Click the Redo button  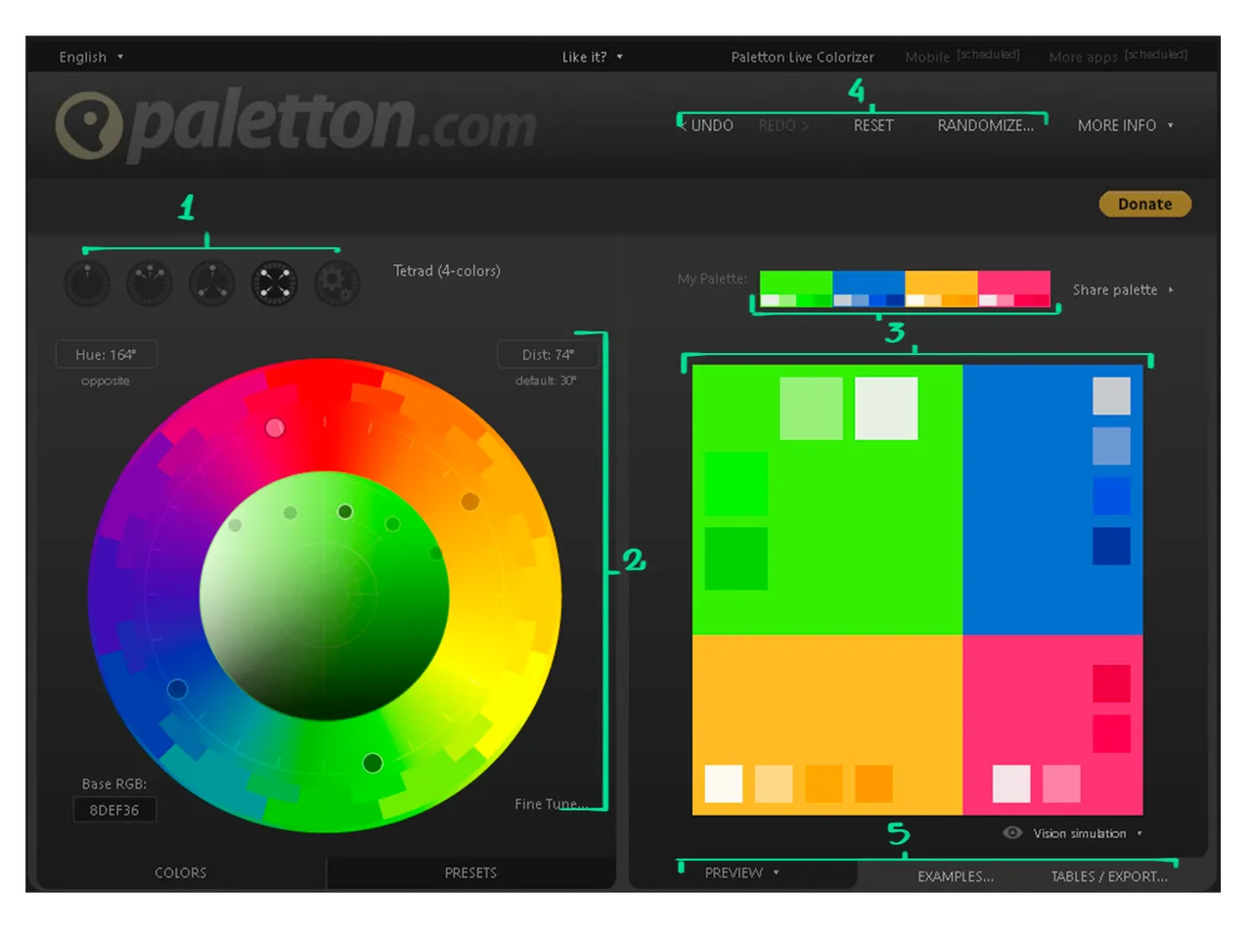(x=783, y=125)
